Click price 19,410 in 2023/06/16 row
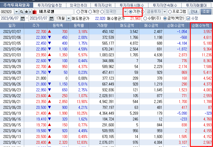 coord(41,119)
